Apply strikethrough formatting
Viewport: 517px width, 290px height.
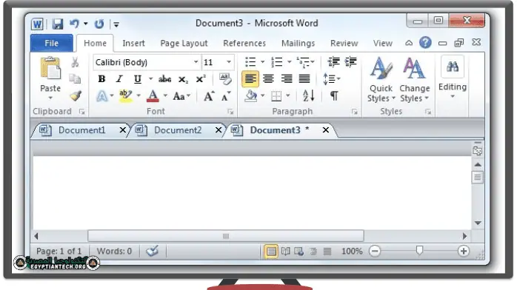164,79
